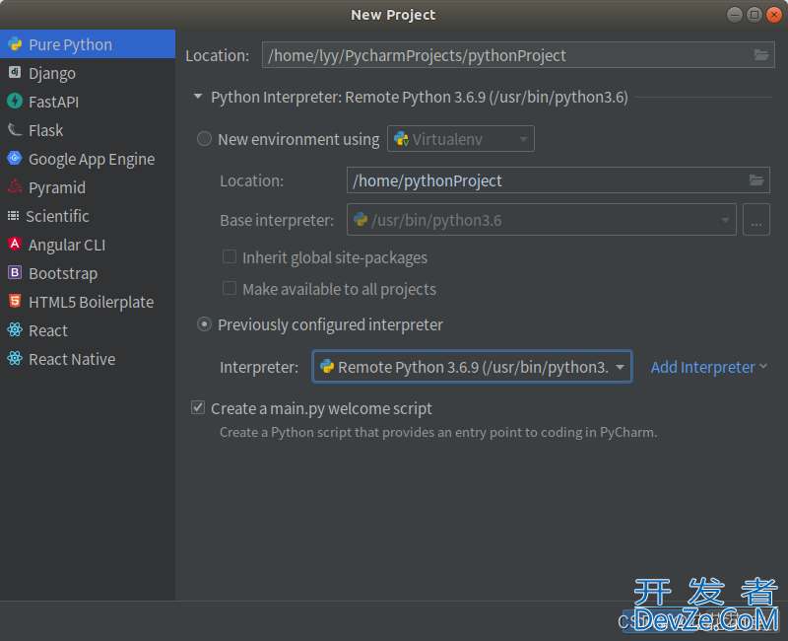Click Bootstrap label in project list
Image resolution: width=788 pixels, height=641 pixels.
63,274
